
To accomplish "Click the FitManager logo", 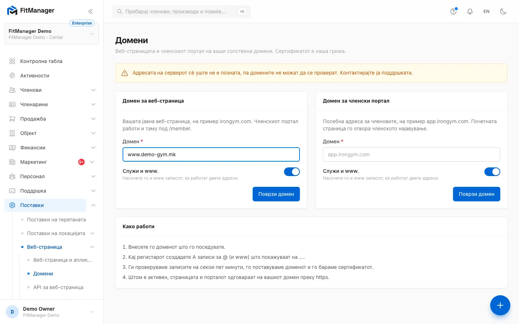I will [x=31, y=11].
